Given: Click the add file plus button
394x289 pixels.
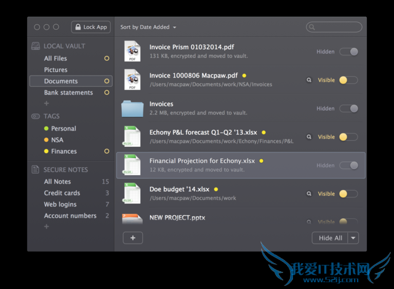Looking at the screenshot, I should coord(133,238).
